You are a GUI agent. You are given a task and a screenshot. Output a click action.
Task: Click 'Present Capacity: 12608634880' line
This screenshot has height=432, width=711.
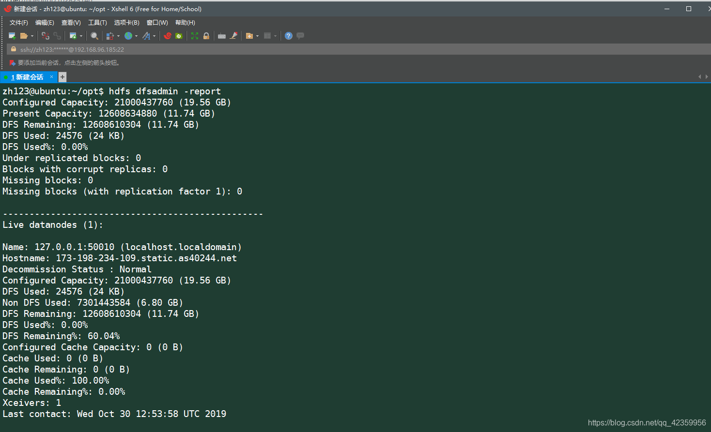(x=108, y=114)
